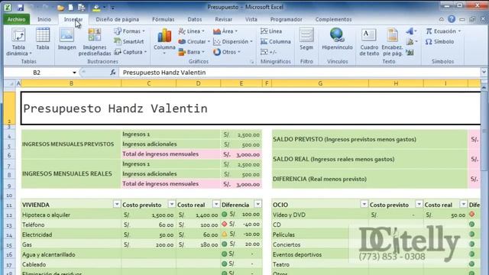Viewport: 489px width, 275px height.
Task: Open the WordArt dropdown in Texto group
Action: coord(411,31)
